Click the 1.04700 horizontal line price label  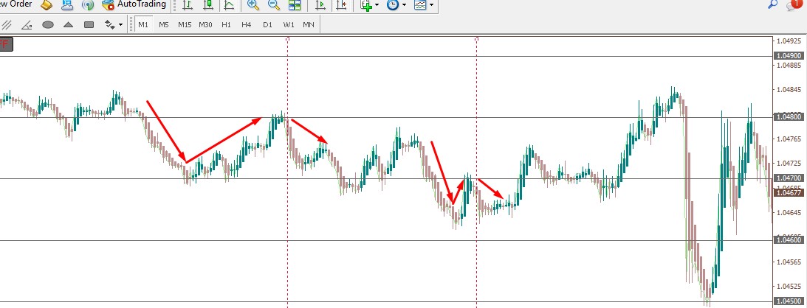(x=789, y=178)
